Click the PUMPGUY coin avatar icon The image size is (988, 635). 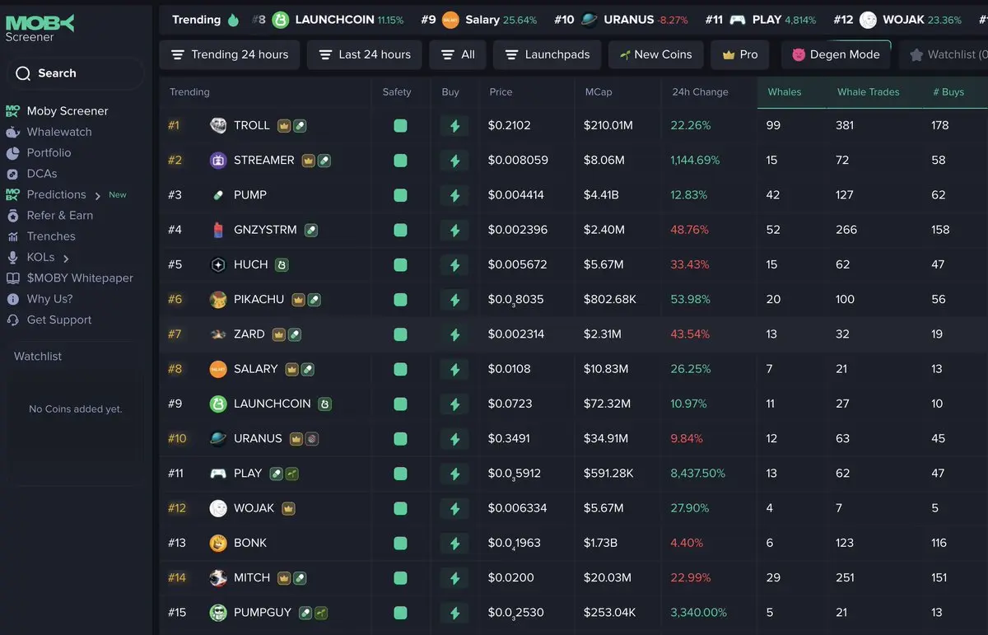(218, 613)
